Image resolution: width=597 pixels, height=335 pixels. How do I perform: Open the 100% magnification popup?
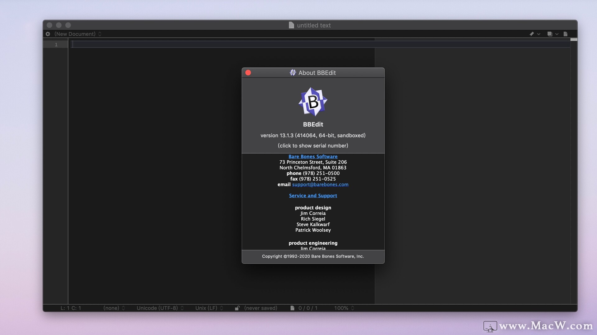pyautogui.click(x=344, y=308)
